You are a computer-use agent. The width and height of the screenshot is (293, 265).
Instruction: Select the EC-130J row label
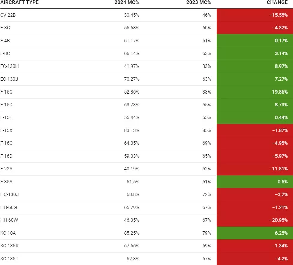9,79
